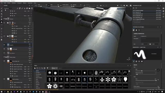Collapse the Markup folder in layers
The height and width of the screenshot is (93, 165).
[8, 36]
